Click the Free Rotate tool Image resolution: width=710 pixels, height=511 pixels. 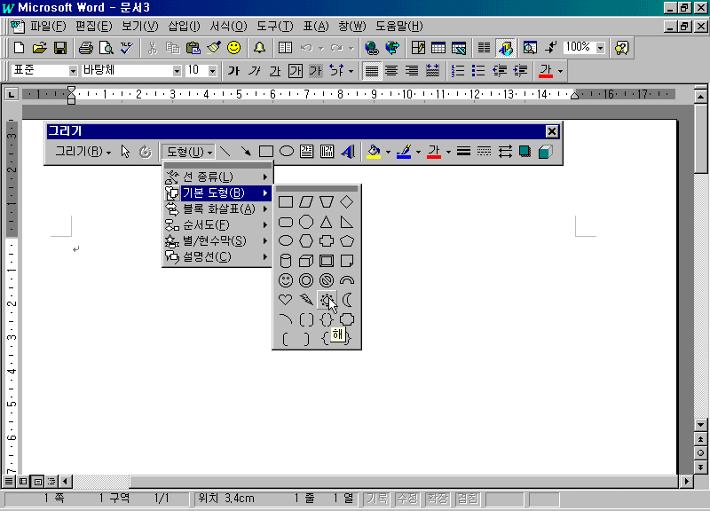[x=145, y=152]
